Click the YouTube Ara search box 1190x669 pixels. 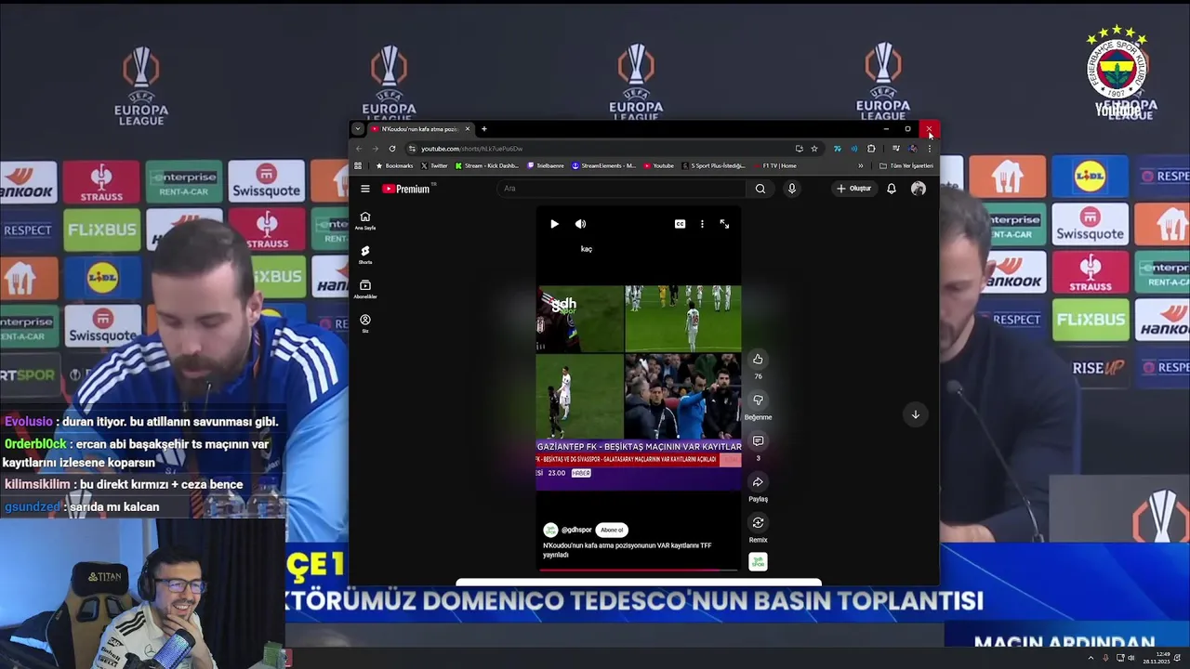[621, 189]
